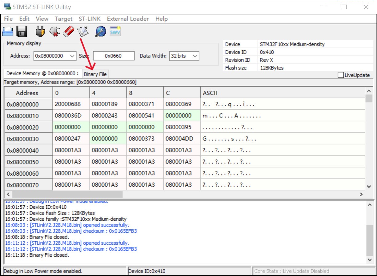The width and height of the screenshot is (377, 276).
Task: Click the horizontal scrollbar right arrow
Action: click(x=362, y=194)
